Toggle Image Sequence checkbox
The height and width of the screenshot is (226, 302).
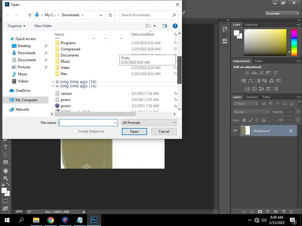(x=75, y=131)
